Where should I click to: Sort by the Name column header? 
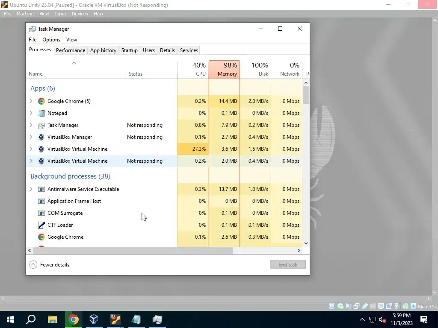(76, 70)
